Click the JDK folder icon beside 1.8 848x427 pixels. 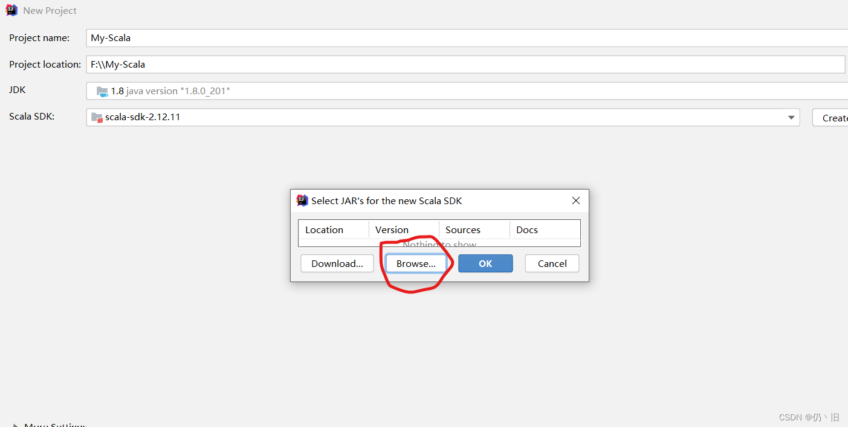coord(102,92)
